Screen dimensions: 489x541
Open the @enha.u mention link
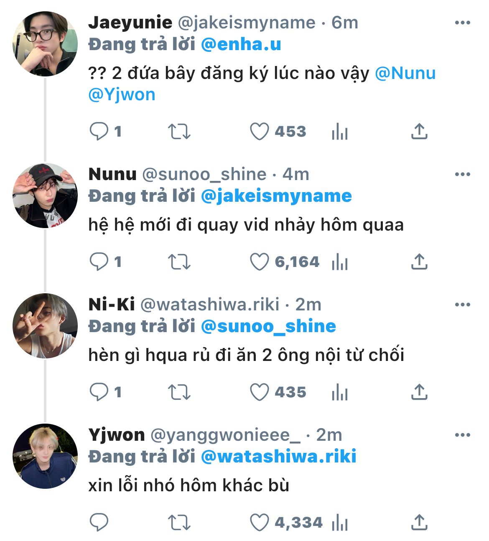241,45
